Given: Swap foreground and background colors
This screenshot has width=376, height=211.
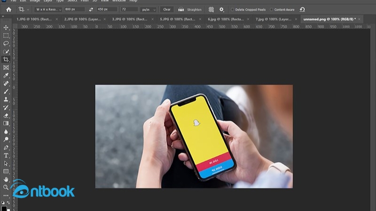Looking at the screenshot, I should pos(8,203).
